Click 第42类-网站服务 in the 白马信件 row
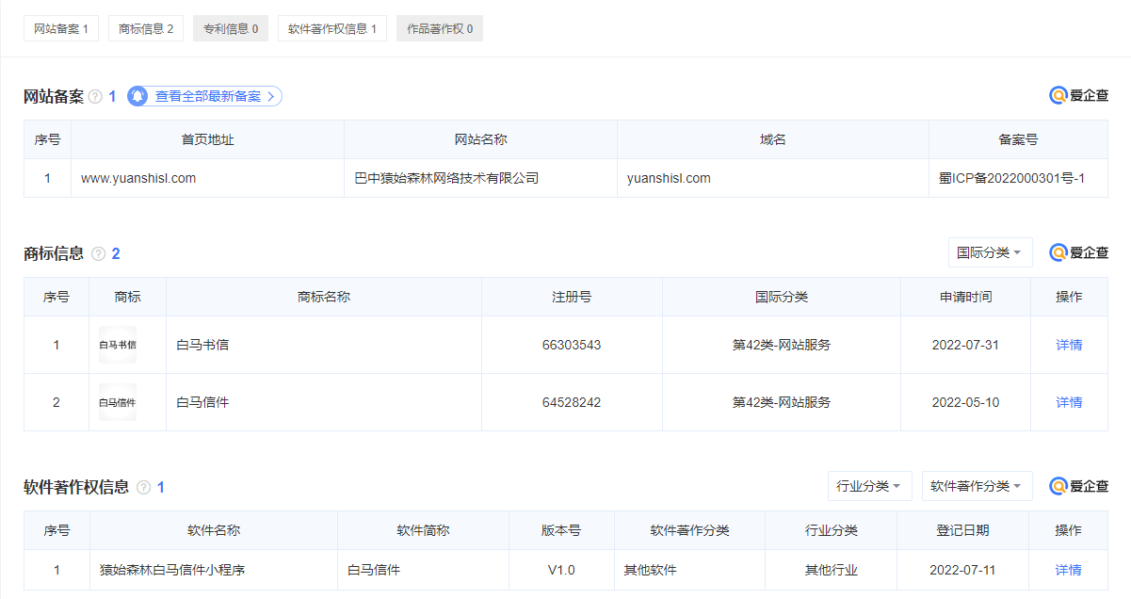The image size is (1131, 599). pos(782,402)
